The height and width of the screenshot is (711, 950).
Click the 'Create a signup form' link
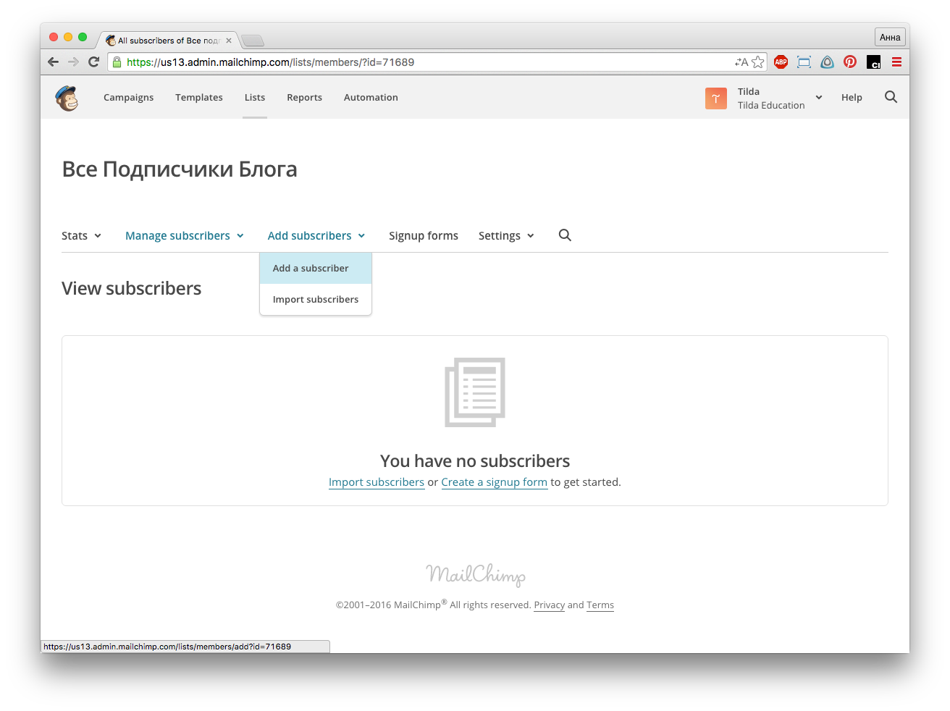pos(494,482)
